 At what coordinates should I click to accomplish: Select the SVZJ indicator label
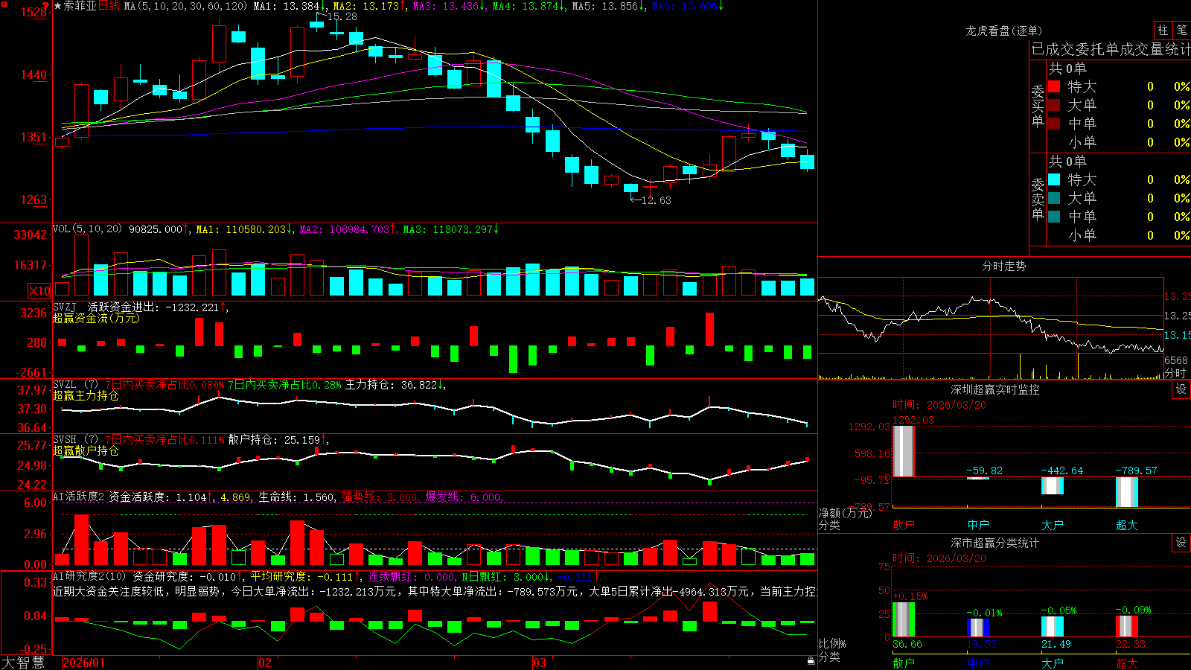[x=65, y=307]
